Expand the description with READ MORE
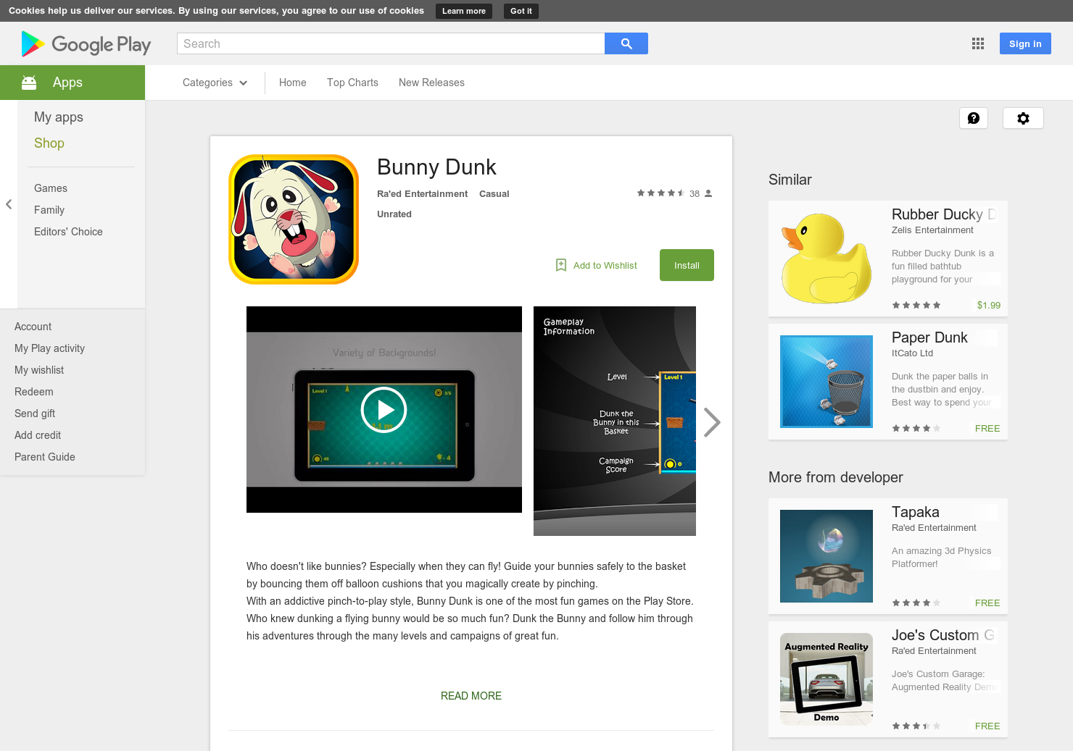Viewport: 1073px width, 751px height. 471,695
